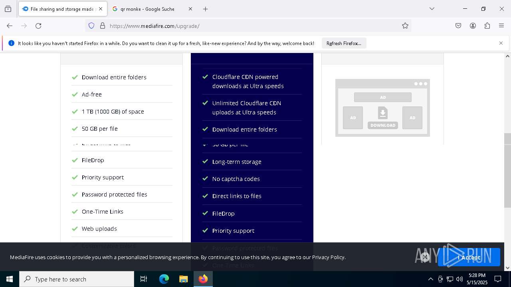Open Firefox account icon
The height and width of the screenshot is (287, 511).
(x=473, y=26)
